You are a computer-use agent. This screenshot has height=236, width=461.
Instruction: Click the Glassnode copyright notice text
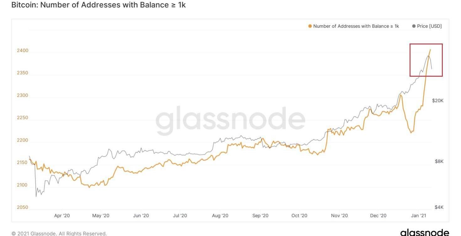point(59,233)
